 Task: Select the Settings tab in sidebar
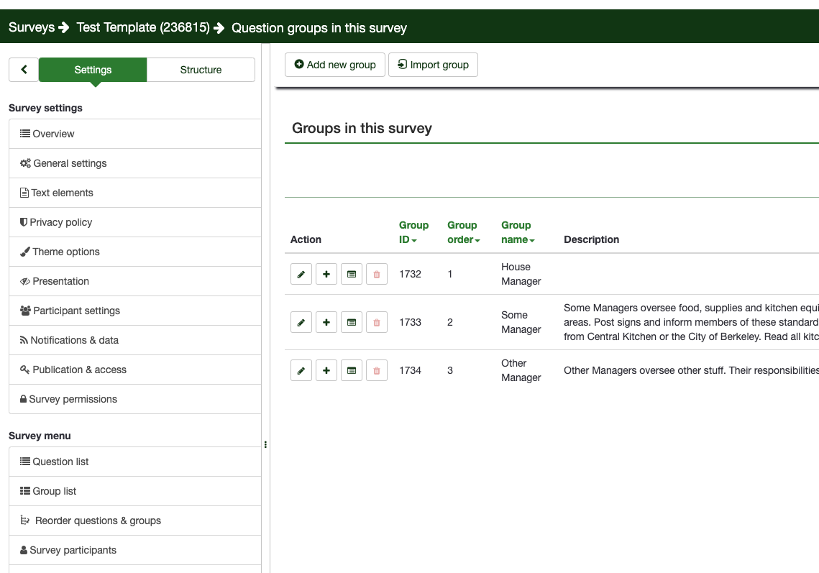(93, 70)
